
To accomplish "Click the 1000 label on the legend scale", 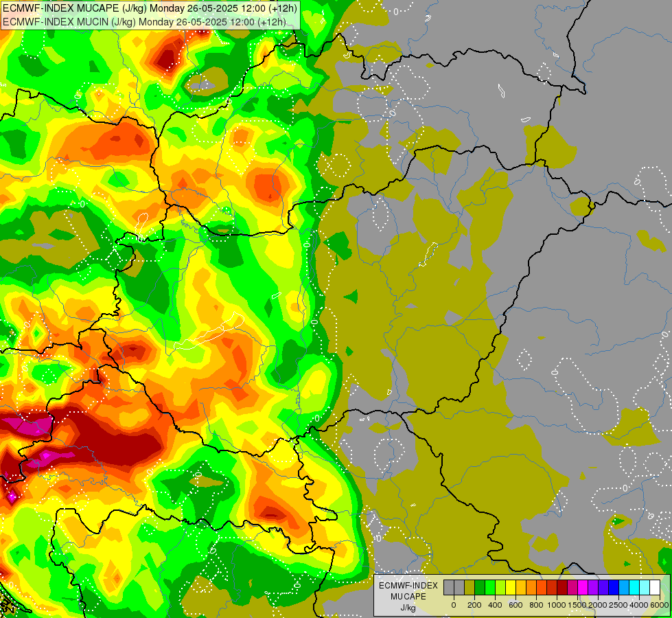I will click(557, 605).
